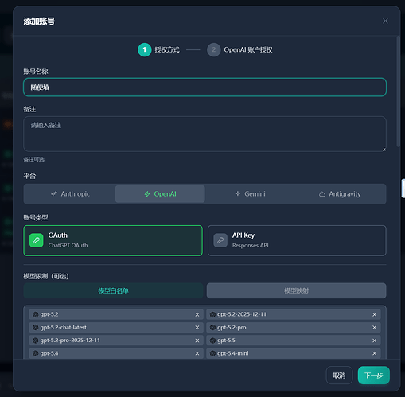The image size is (405, 397).
Task: Click the Responses API subtitle
Action: [x=251, y=246]
